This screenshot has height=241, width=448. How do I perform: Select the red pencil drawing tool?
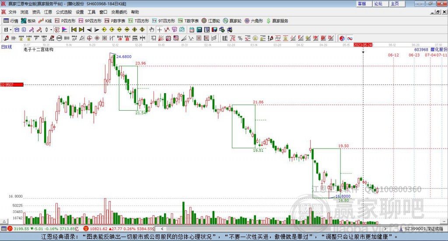6,38
